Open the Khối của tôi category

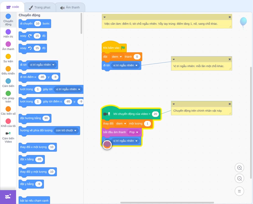(x=8, y=123)
